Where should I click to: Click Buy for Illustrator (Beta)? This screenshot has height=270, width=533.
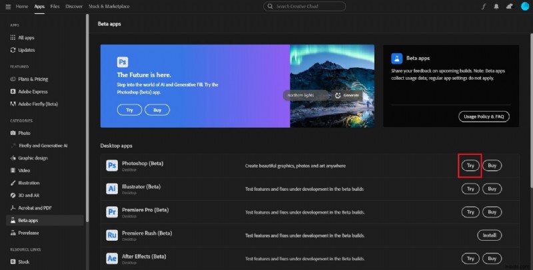(492, 189)
